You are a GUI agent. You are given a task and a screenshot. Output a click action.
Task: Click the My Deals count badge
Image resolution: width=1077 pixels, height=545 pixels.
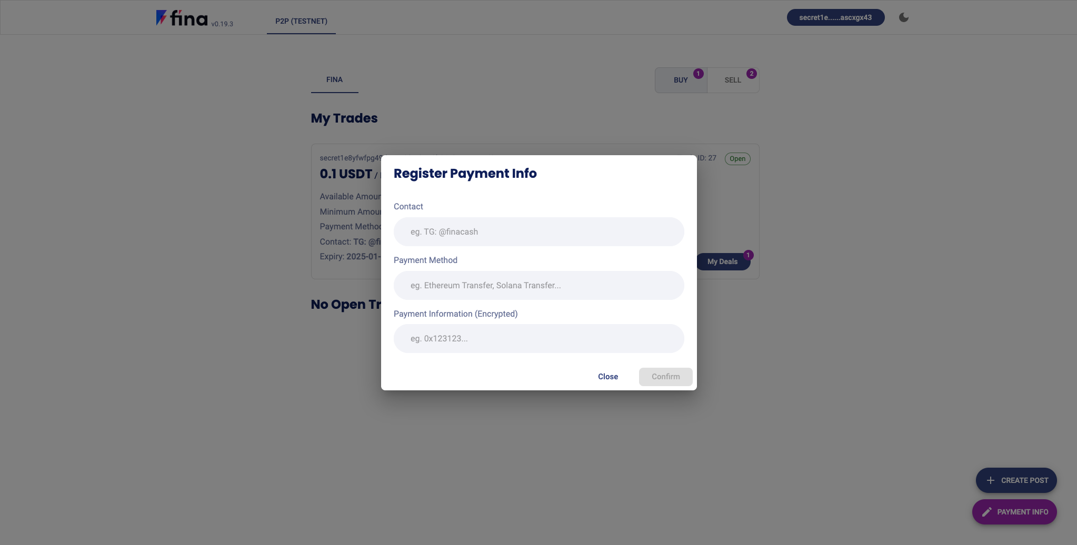[x=748, y=255]
